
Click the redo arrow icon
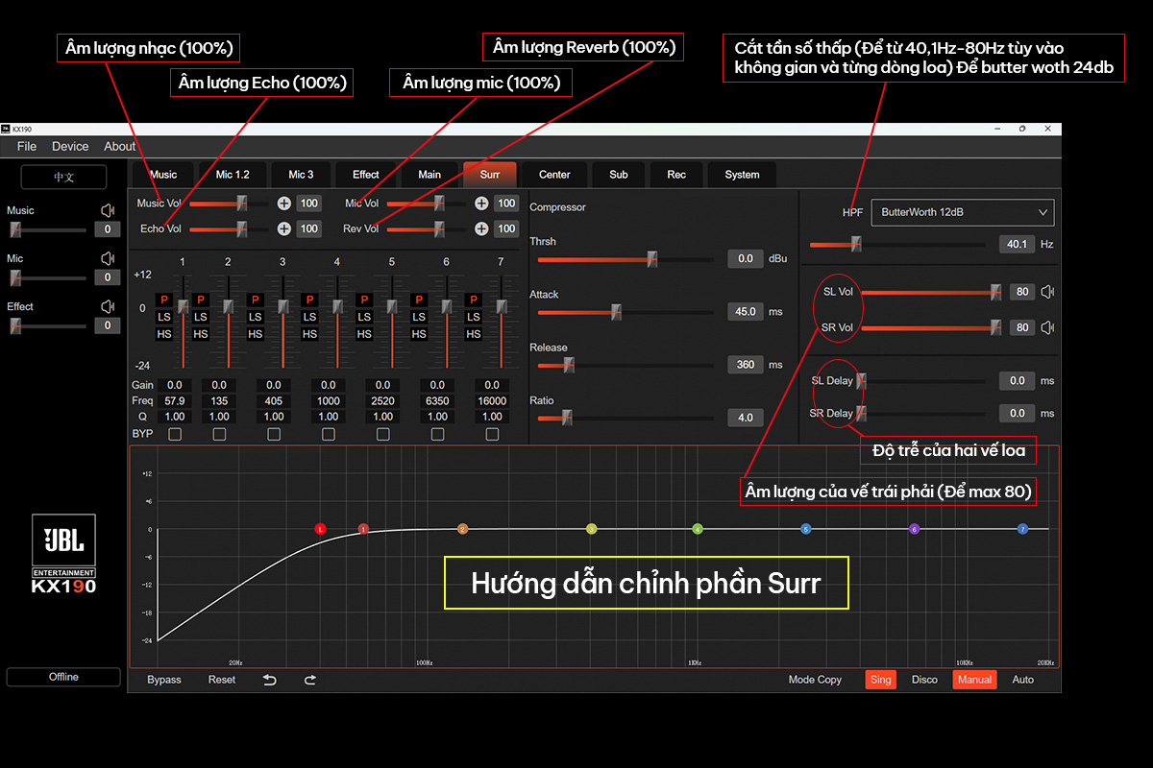coord(310,680)
